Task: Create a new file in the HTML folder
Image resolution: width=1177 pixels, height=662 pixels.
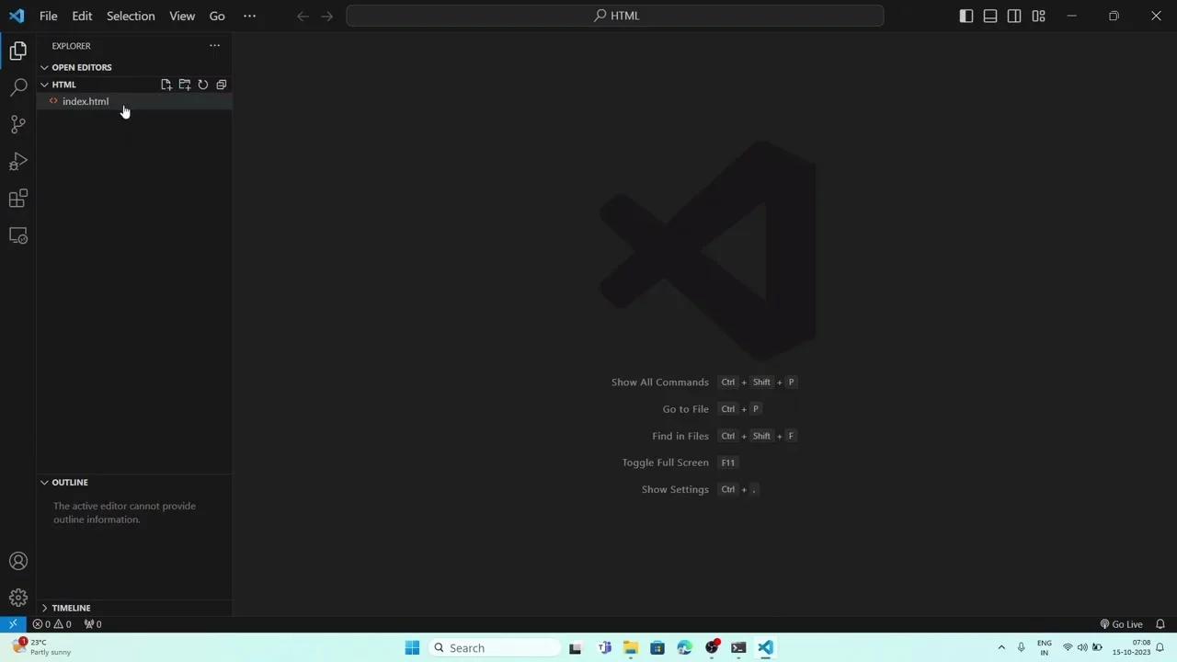Action: click(166, 85)
